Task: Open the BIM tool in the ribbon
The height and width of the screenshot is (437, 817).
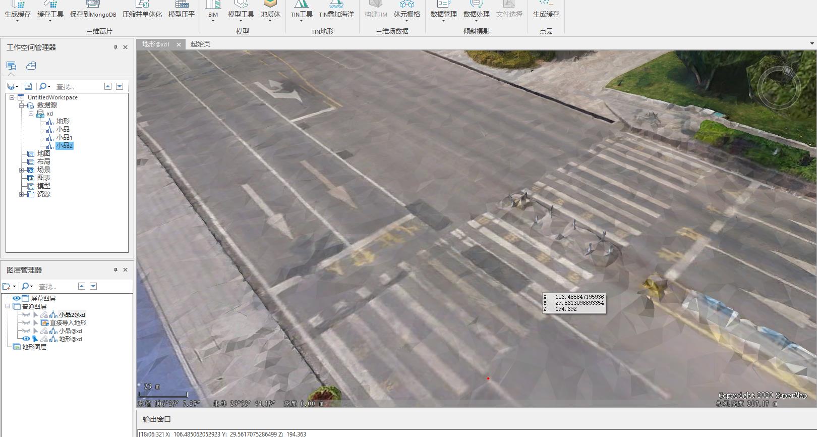Action: [x=213, y=10]
